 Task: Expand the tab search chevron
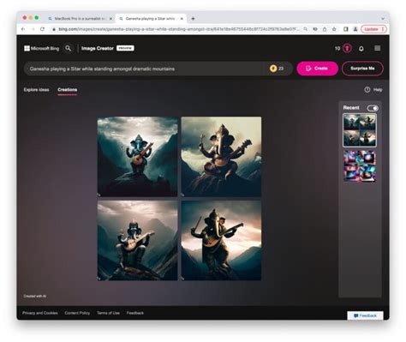(x=383, y=19)
